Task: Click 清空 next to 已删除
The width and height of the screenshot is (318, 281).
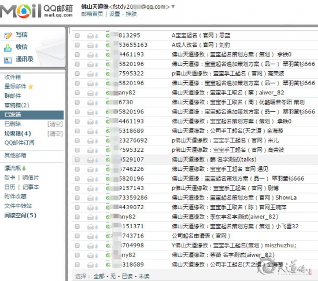Action: click(x=55, y=124)
